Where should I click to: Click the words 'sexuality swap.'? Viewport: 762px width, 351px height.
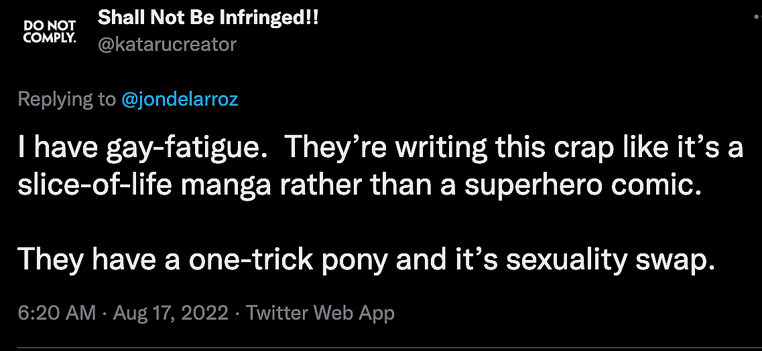click(611, 259)
